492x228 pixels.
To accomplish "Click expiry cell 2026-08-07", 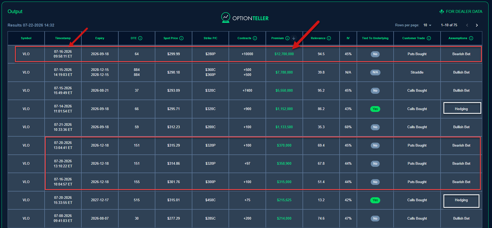I will pyautogui.click(x=100, y=219).
